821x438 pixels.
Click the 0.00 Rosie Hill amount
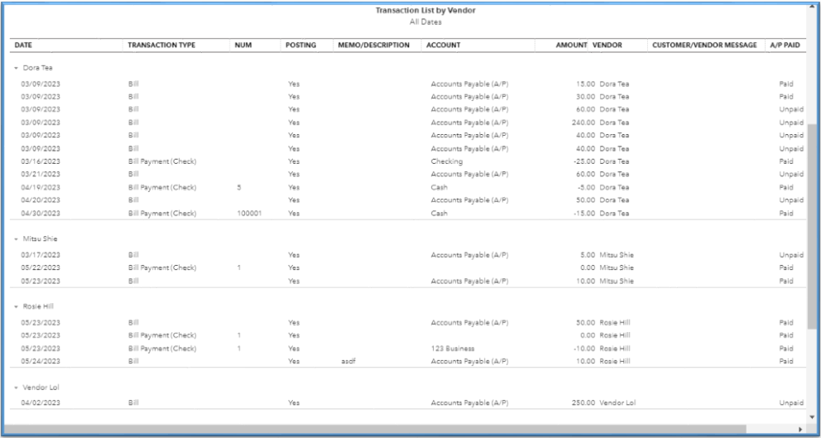pyautogui.click(x=588, y=335)
